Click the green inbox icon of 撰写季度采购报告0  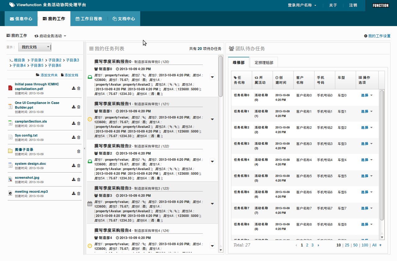[90, 77]
